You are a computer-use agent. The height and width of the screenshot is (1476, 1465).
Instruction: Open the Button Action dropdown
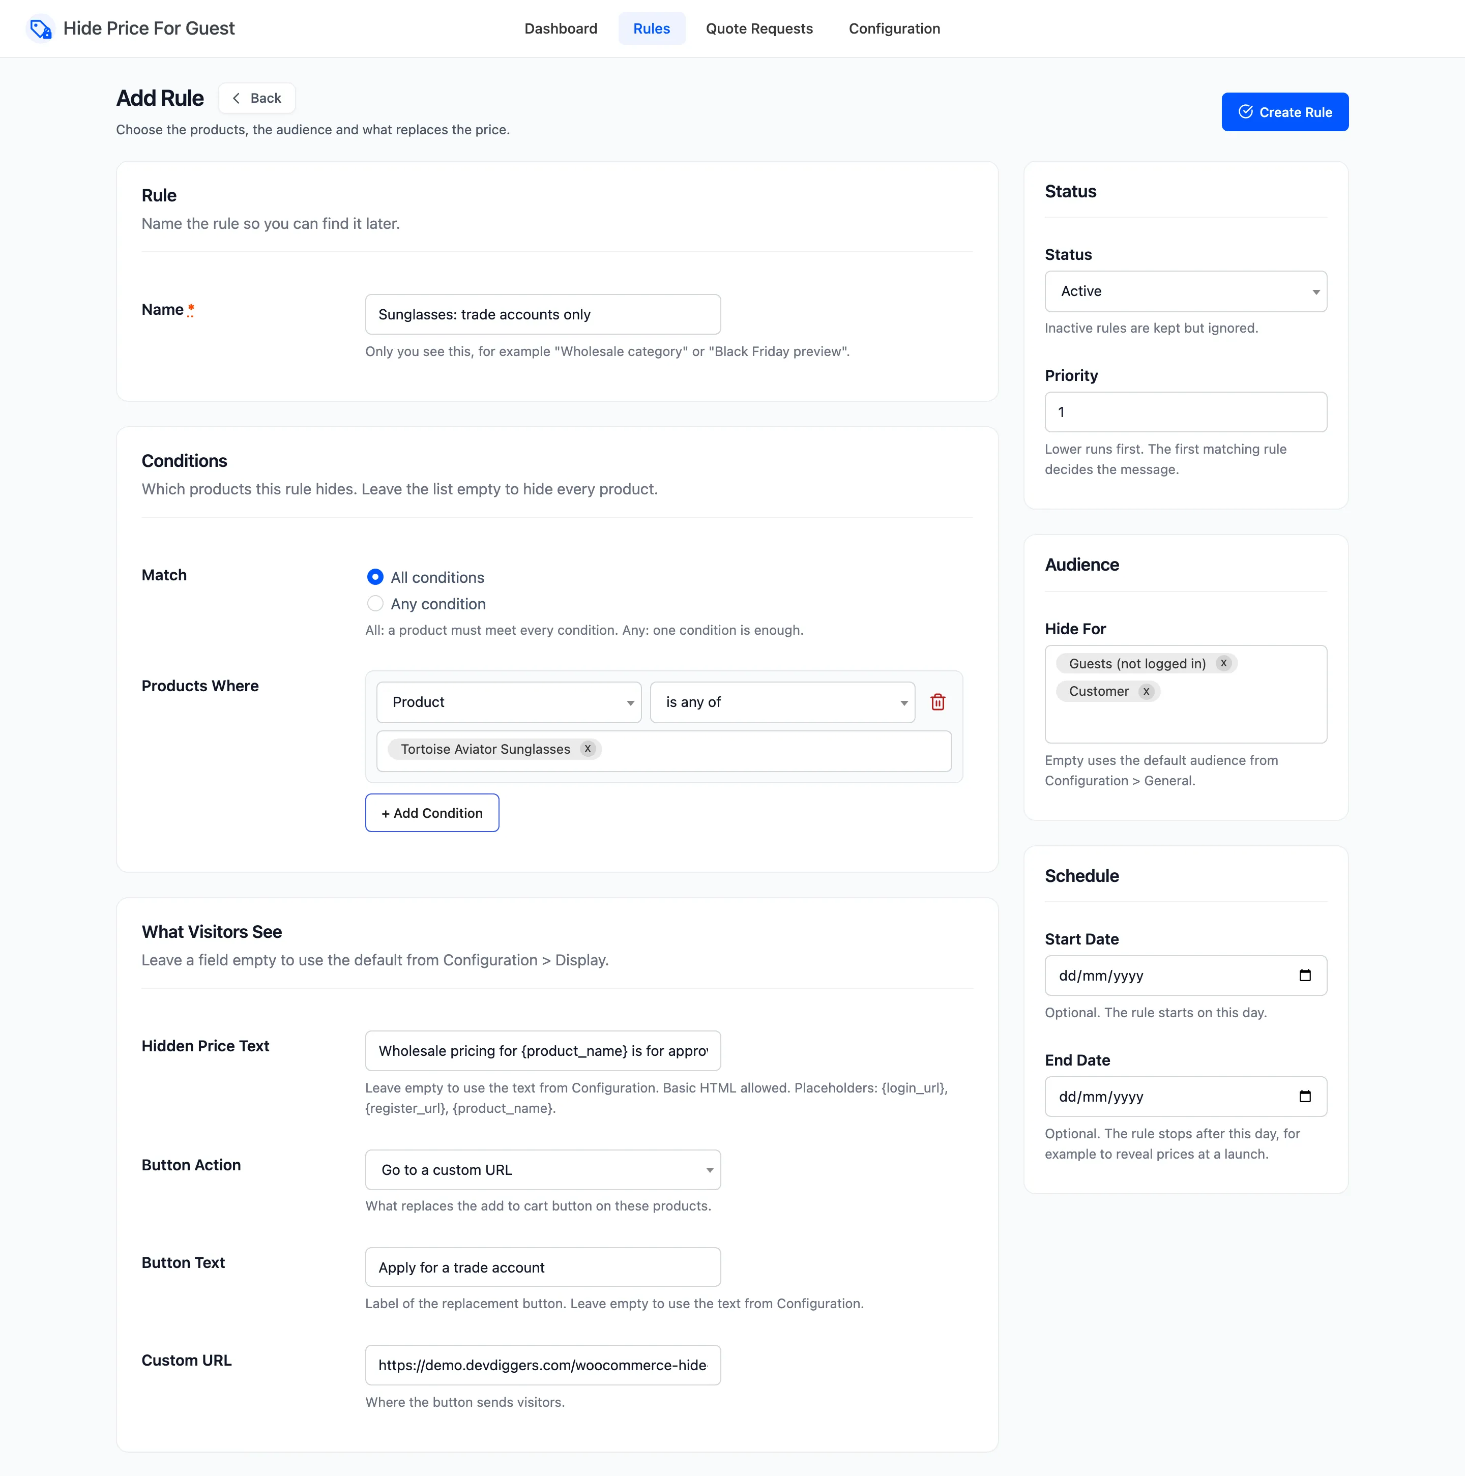pyautogui.click(x=543, y=1170)
